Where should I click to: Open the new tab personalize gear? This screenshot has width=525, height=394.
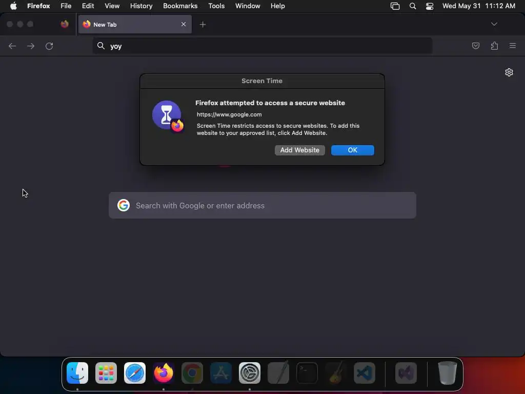pos(509,72)
